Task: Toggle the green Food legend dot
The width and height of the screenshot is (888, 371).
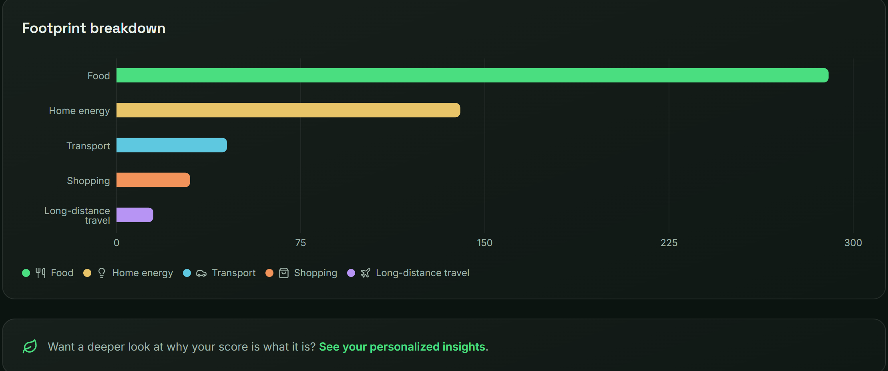Action: coord(26,273)
